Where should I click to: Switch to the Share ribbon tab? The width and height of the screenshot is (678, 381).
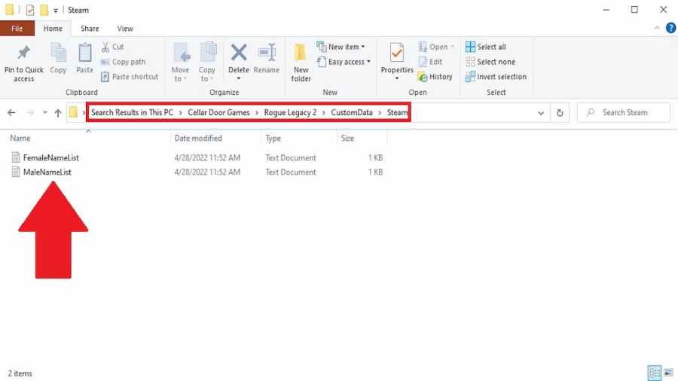click(90, 29)
